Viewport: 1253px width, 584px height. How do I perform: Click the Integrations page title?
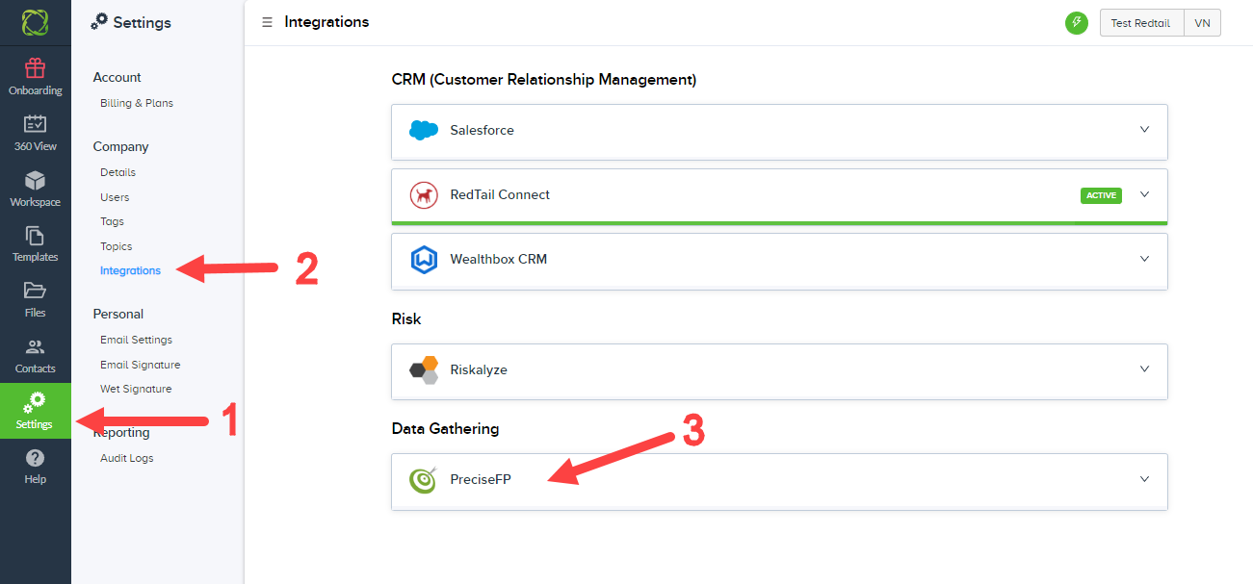click(326, 22)
